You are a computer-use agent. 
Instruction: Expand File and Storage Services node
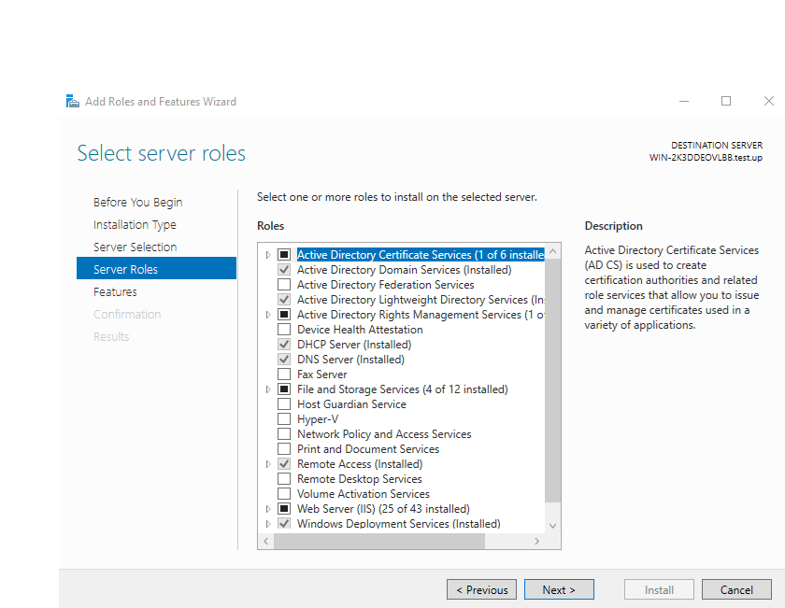coord(268,389)
